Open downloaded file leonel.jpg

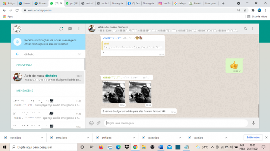pos(15,138)
